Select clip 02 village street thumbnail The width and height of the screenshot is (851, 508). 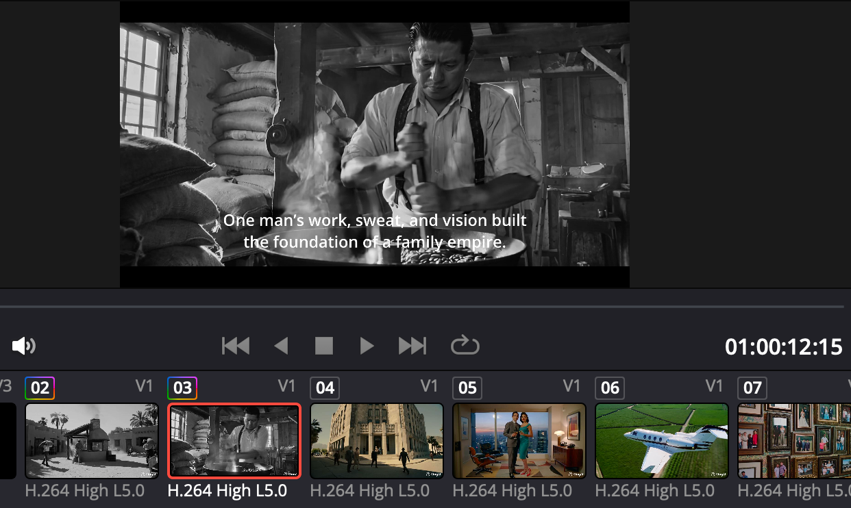point(92,440)
